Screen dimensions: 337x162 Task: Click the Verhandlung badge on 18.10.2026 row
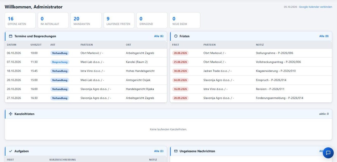[x=60, y=71]
